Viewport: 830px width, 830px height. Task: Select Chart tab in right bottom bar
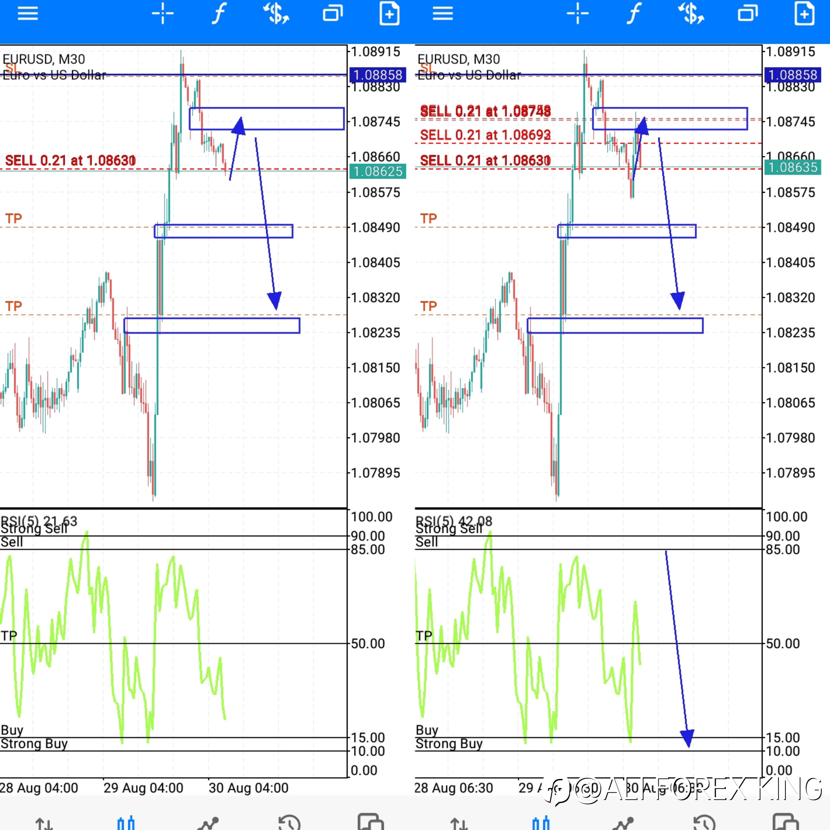541,823
